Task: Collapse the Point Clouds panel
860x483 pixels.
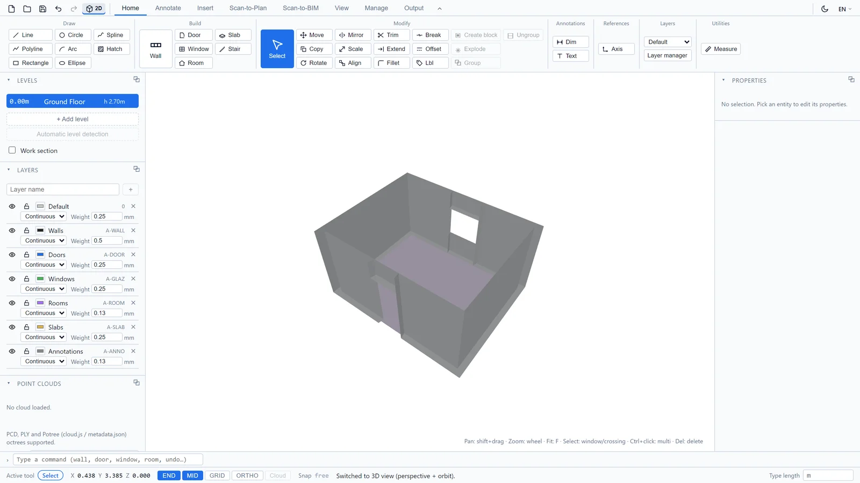Action: (9, 383)
